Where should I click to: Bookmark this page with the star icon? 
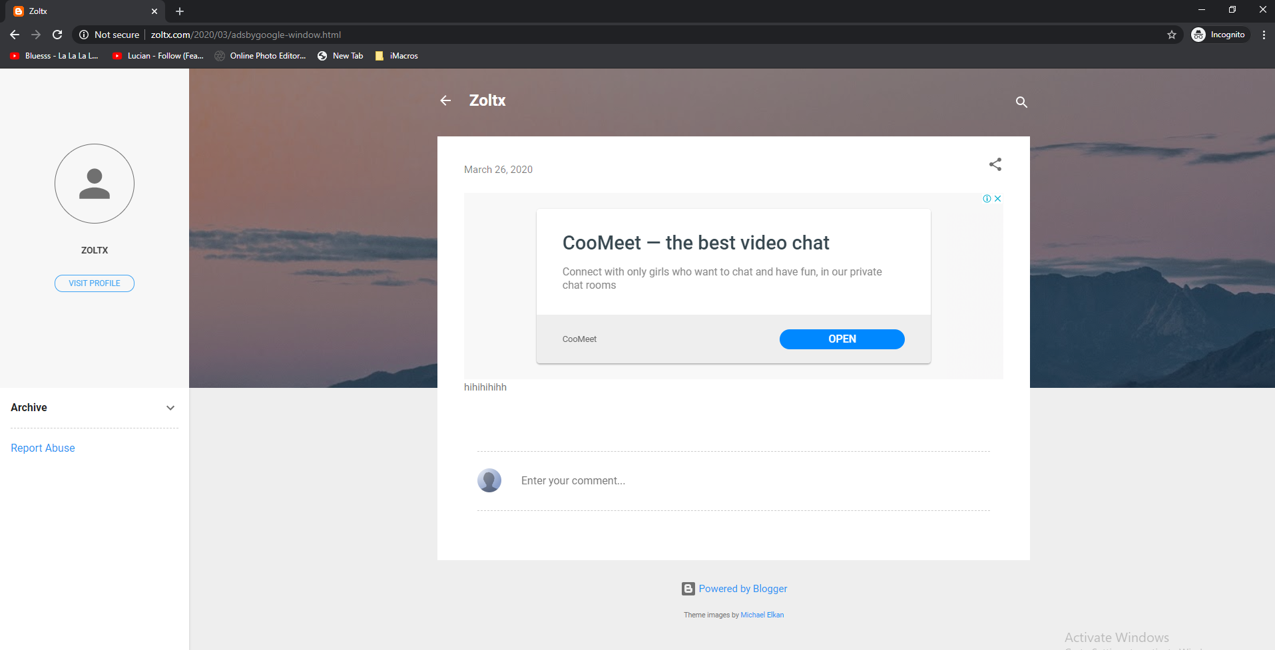[1172, 35]
